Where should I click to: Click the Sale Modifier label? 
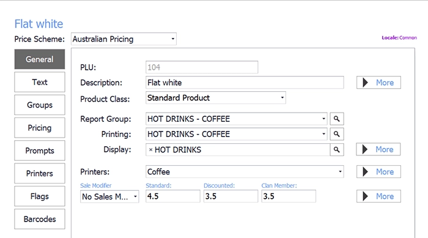(96, 185)
